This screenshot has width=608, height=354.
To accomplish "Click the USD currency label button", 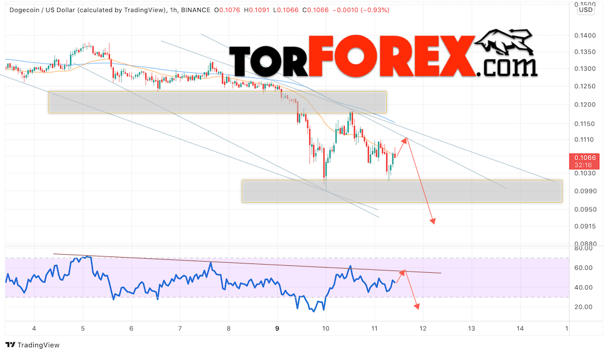I will [585, 10].
